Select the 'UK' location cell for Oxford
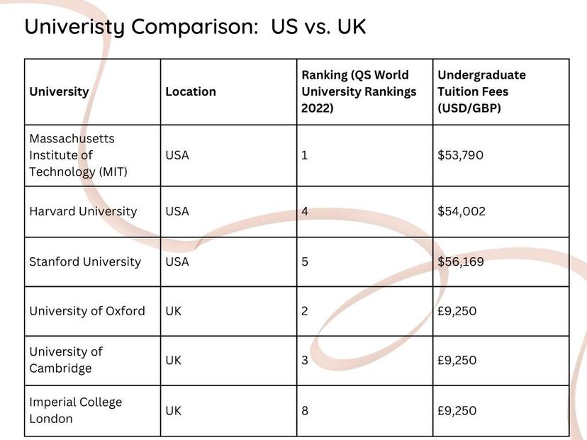The height and width of the screenshot is (440, 587). pos(229,311)
